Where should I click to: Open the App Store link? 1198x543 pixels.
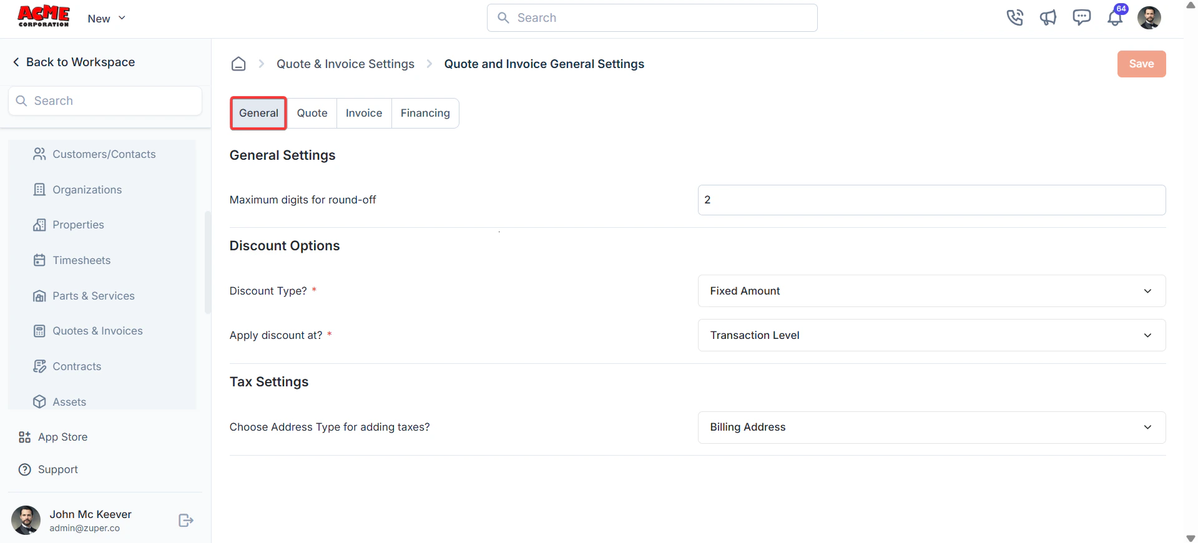53,437
